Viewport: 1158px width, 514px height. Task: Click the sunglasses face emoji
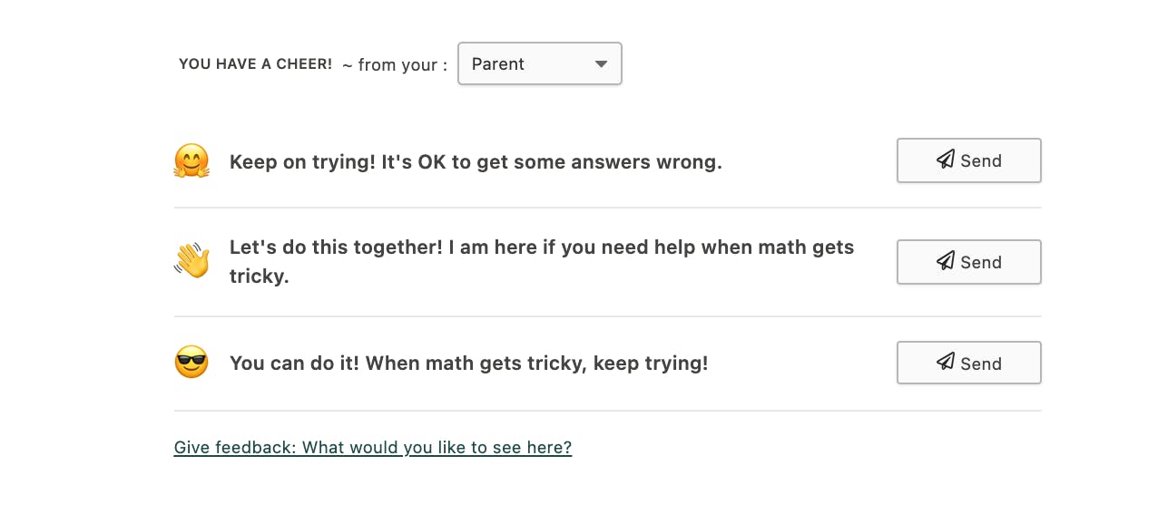point(191,363)
